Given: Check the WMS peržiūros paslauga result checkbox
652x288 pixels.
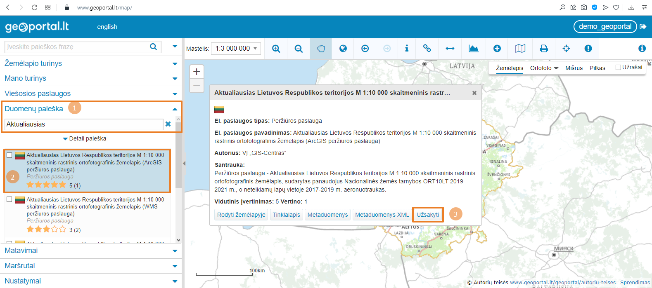Looking at the screenshot, I should 9,199.
